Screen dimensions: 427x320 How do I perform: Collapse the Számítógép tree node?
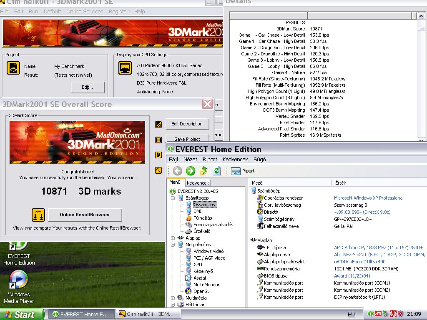(173, 198)
